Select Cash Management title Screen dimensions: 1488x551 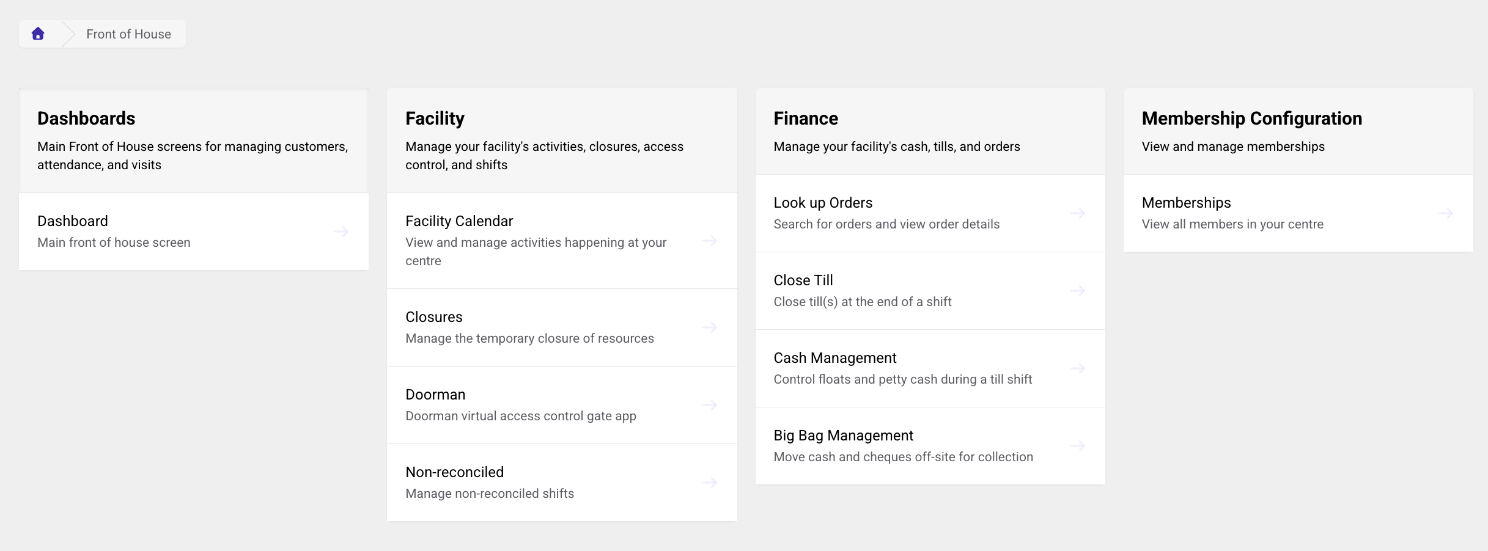pos(835,358)
